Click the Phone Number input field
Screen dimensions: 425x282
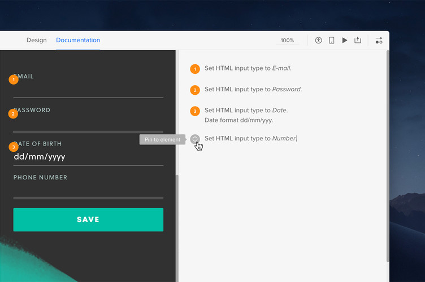point(88,190)
